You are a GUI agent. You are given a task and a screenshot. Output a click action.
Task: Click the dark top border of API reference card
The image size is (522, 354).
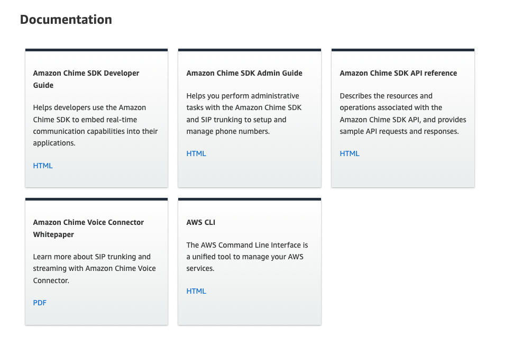[x=402, y=50]
